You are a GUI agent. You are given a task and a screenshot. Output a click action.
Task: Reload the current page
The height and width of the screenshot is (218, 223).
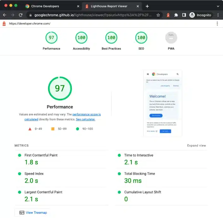(x=21, y=15)
